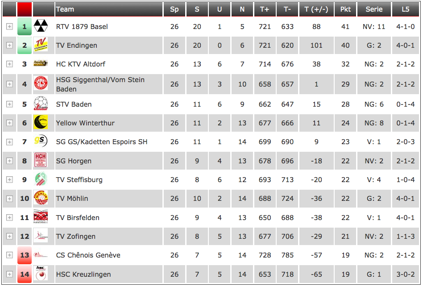Click the SG Horgen HCH logo
Screen dimensions: 423x287
point(41,160)
